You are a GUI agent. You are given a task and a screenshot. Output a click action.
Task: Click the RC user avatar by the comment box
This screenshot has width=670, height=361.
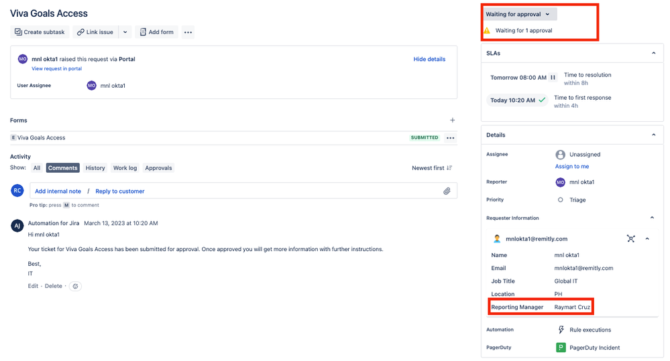[x=17, y=191]
